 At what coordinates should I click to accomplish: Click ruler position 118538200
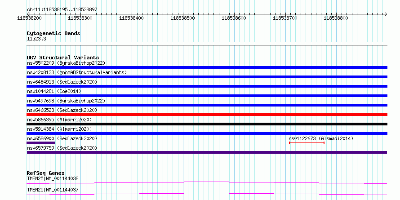(29, 18)
